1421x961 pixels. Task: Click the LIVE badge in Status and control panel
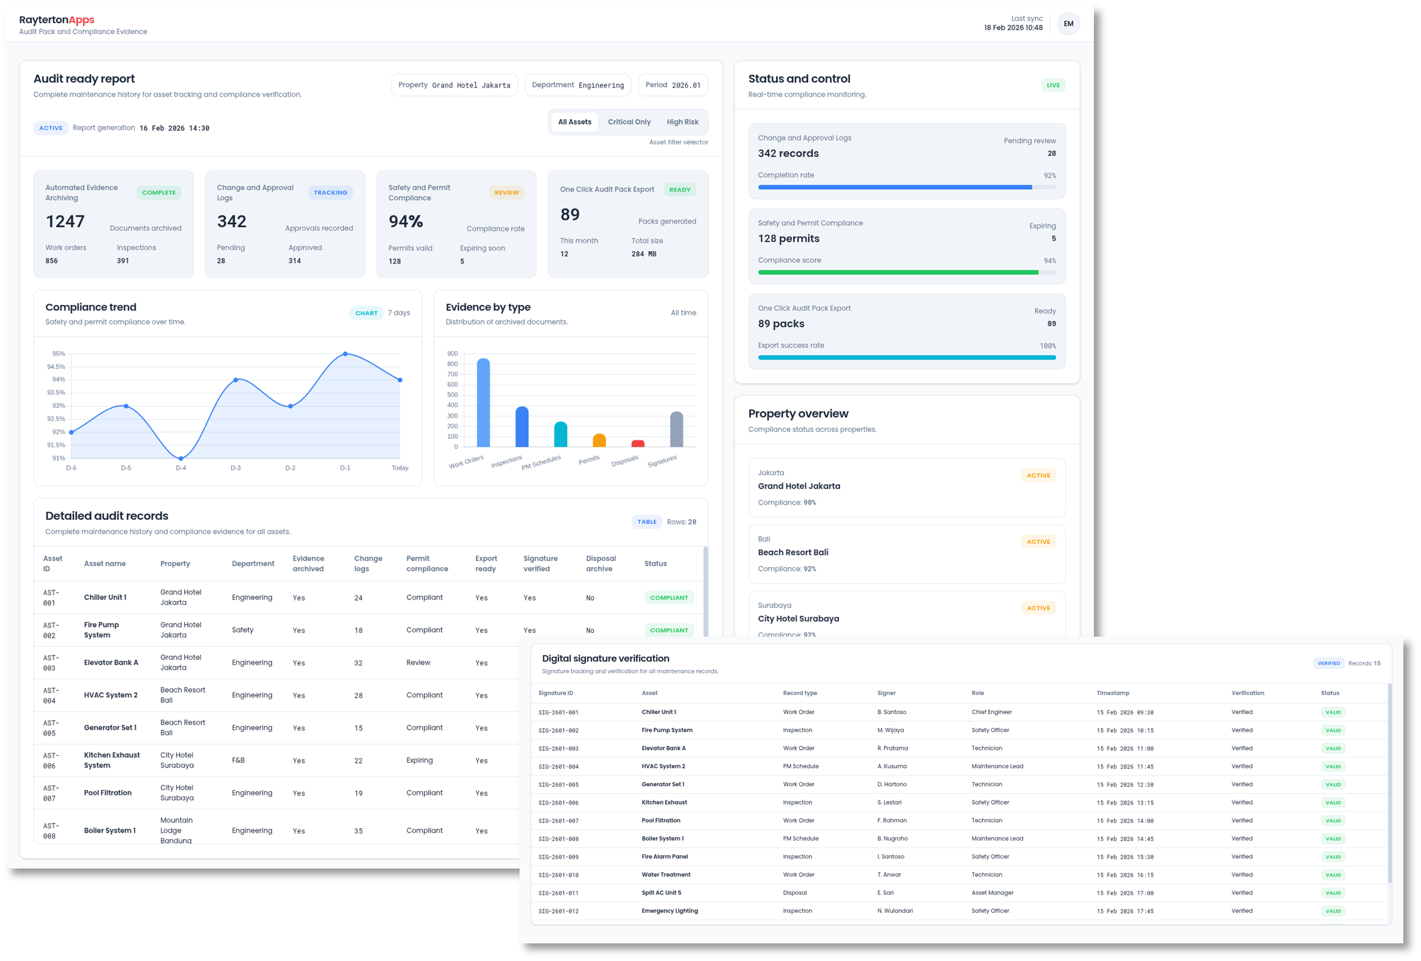point(1053,85)
